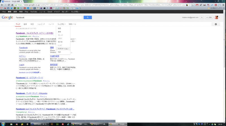Open the '友達を検索' sitelink
This screenshot has height=126, width=226.
click(x=55, y=56)
